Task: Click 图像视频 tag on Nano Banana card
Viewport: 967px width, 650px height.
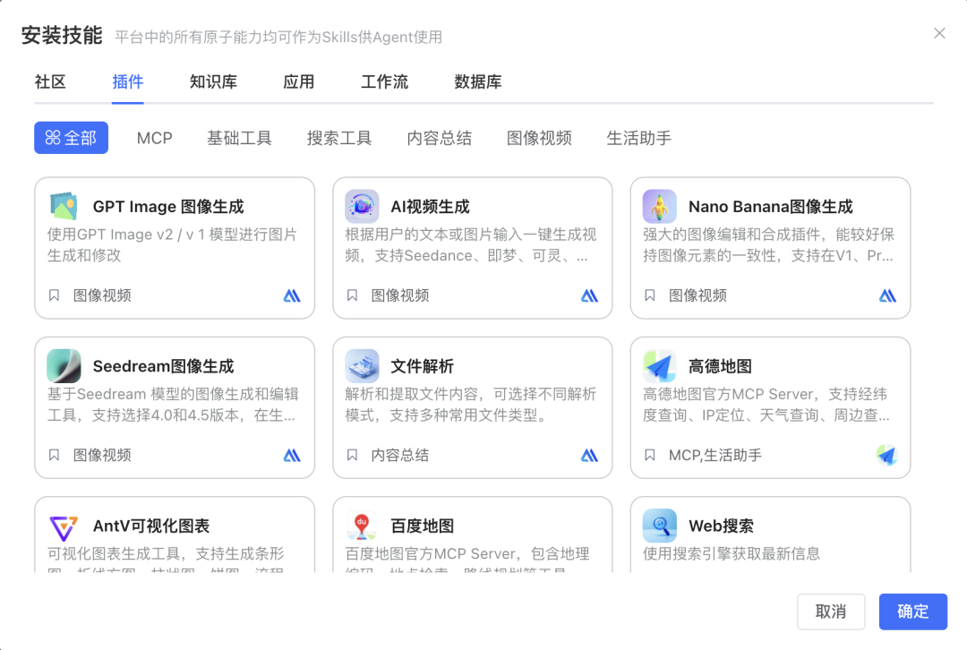Action: tap(697, 295)
